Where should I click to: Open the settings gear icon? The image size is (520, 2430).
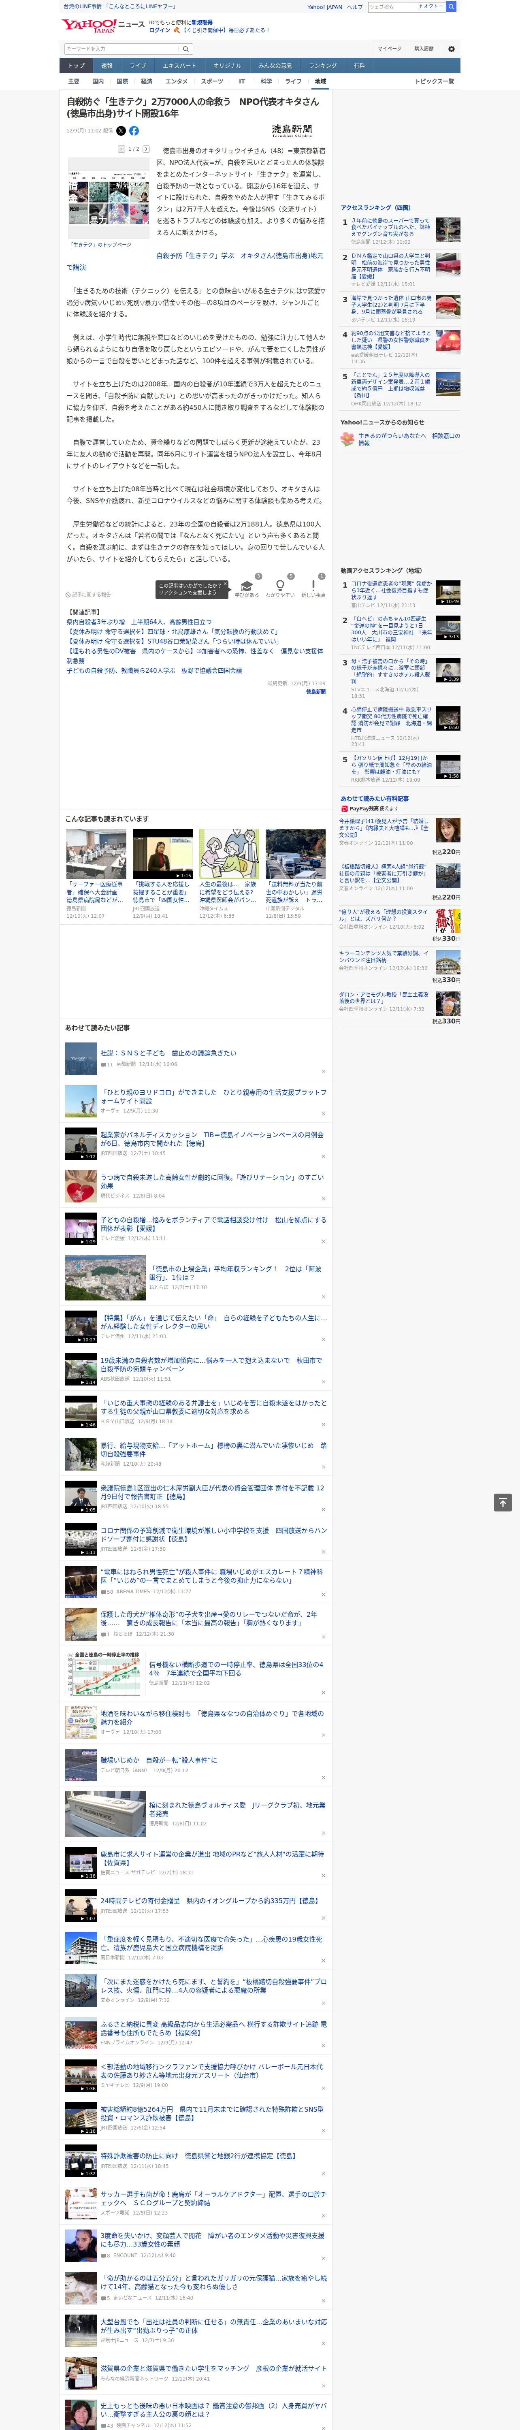451,49
